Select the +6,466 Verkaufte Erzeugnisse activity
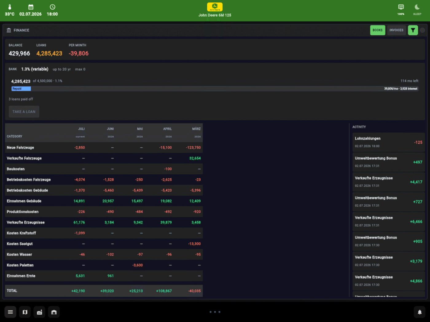430x322 pixels. click(x=389, y=221)
